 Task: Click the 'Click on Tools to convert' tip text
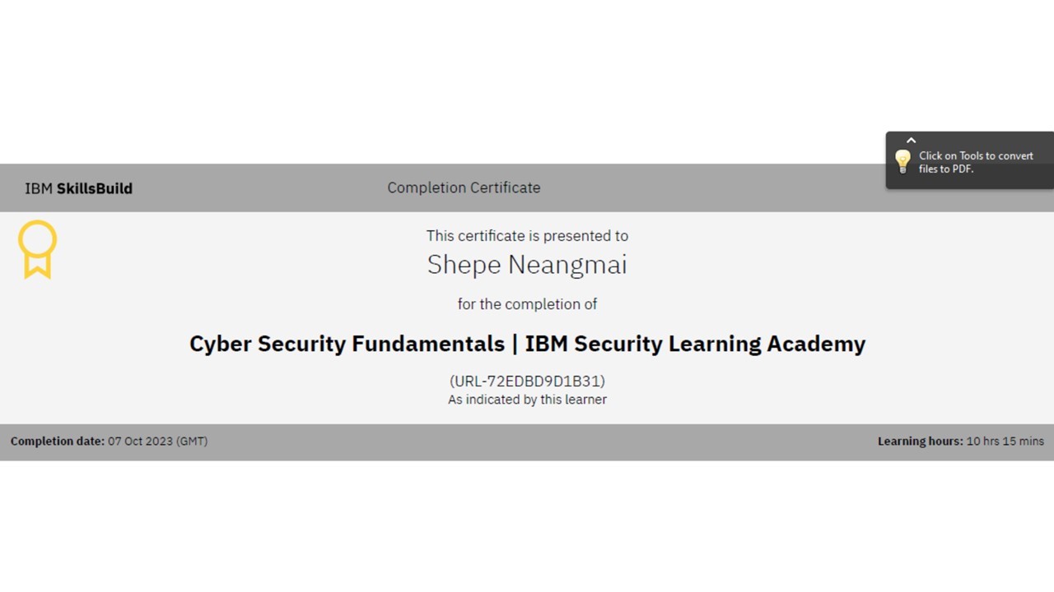[x=976, y=155]
